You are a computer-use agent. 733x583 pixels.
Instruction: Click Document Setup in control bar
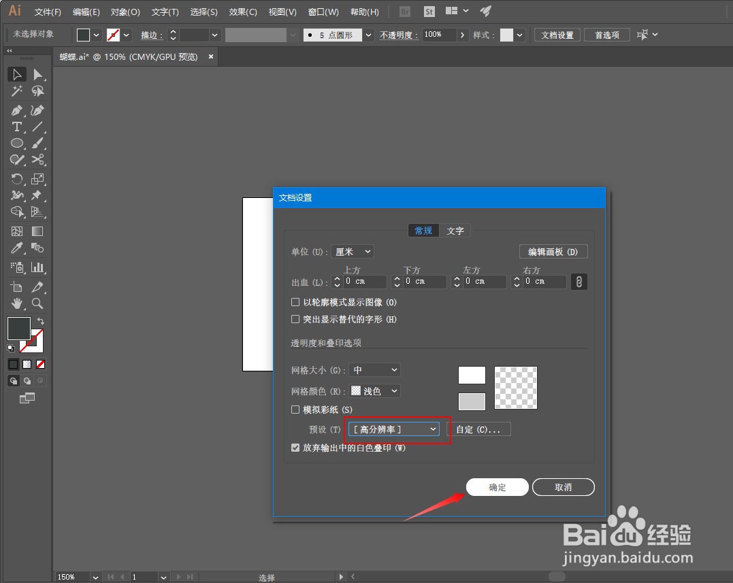coord(557,35)
